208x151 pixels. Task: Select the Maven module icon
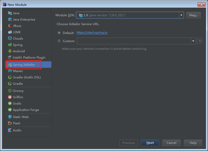(x=10, y=71)
